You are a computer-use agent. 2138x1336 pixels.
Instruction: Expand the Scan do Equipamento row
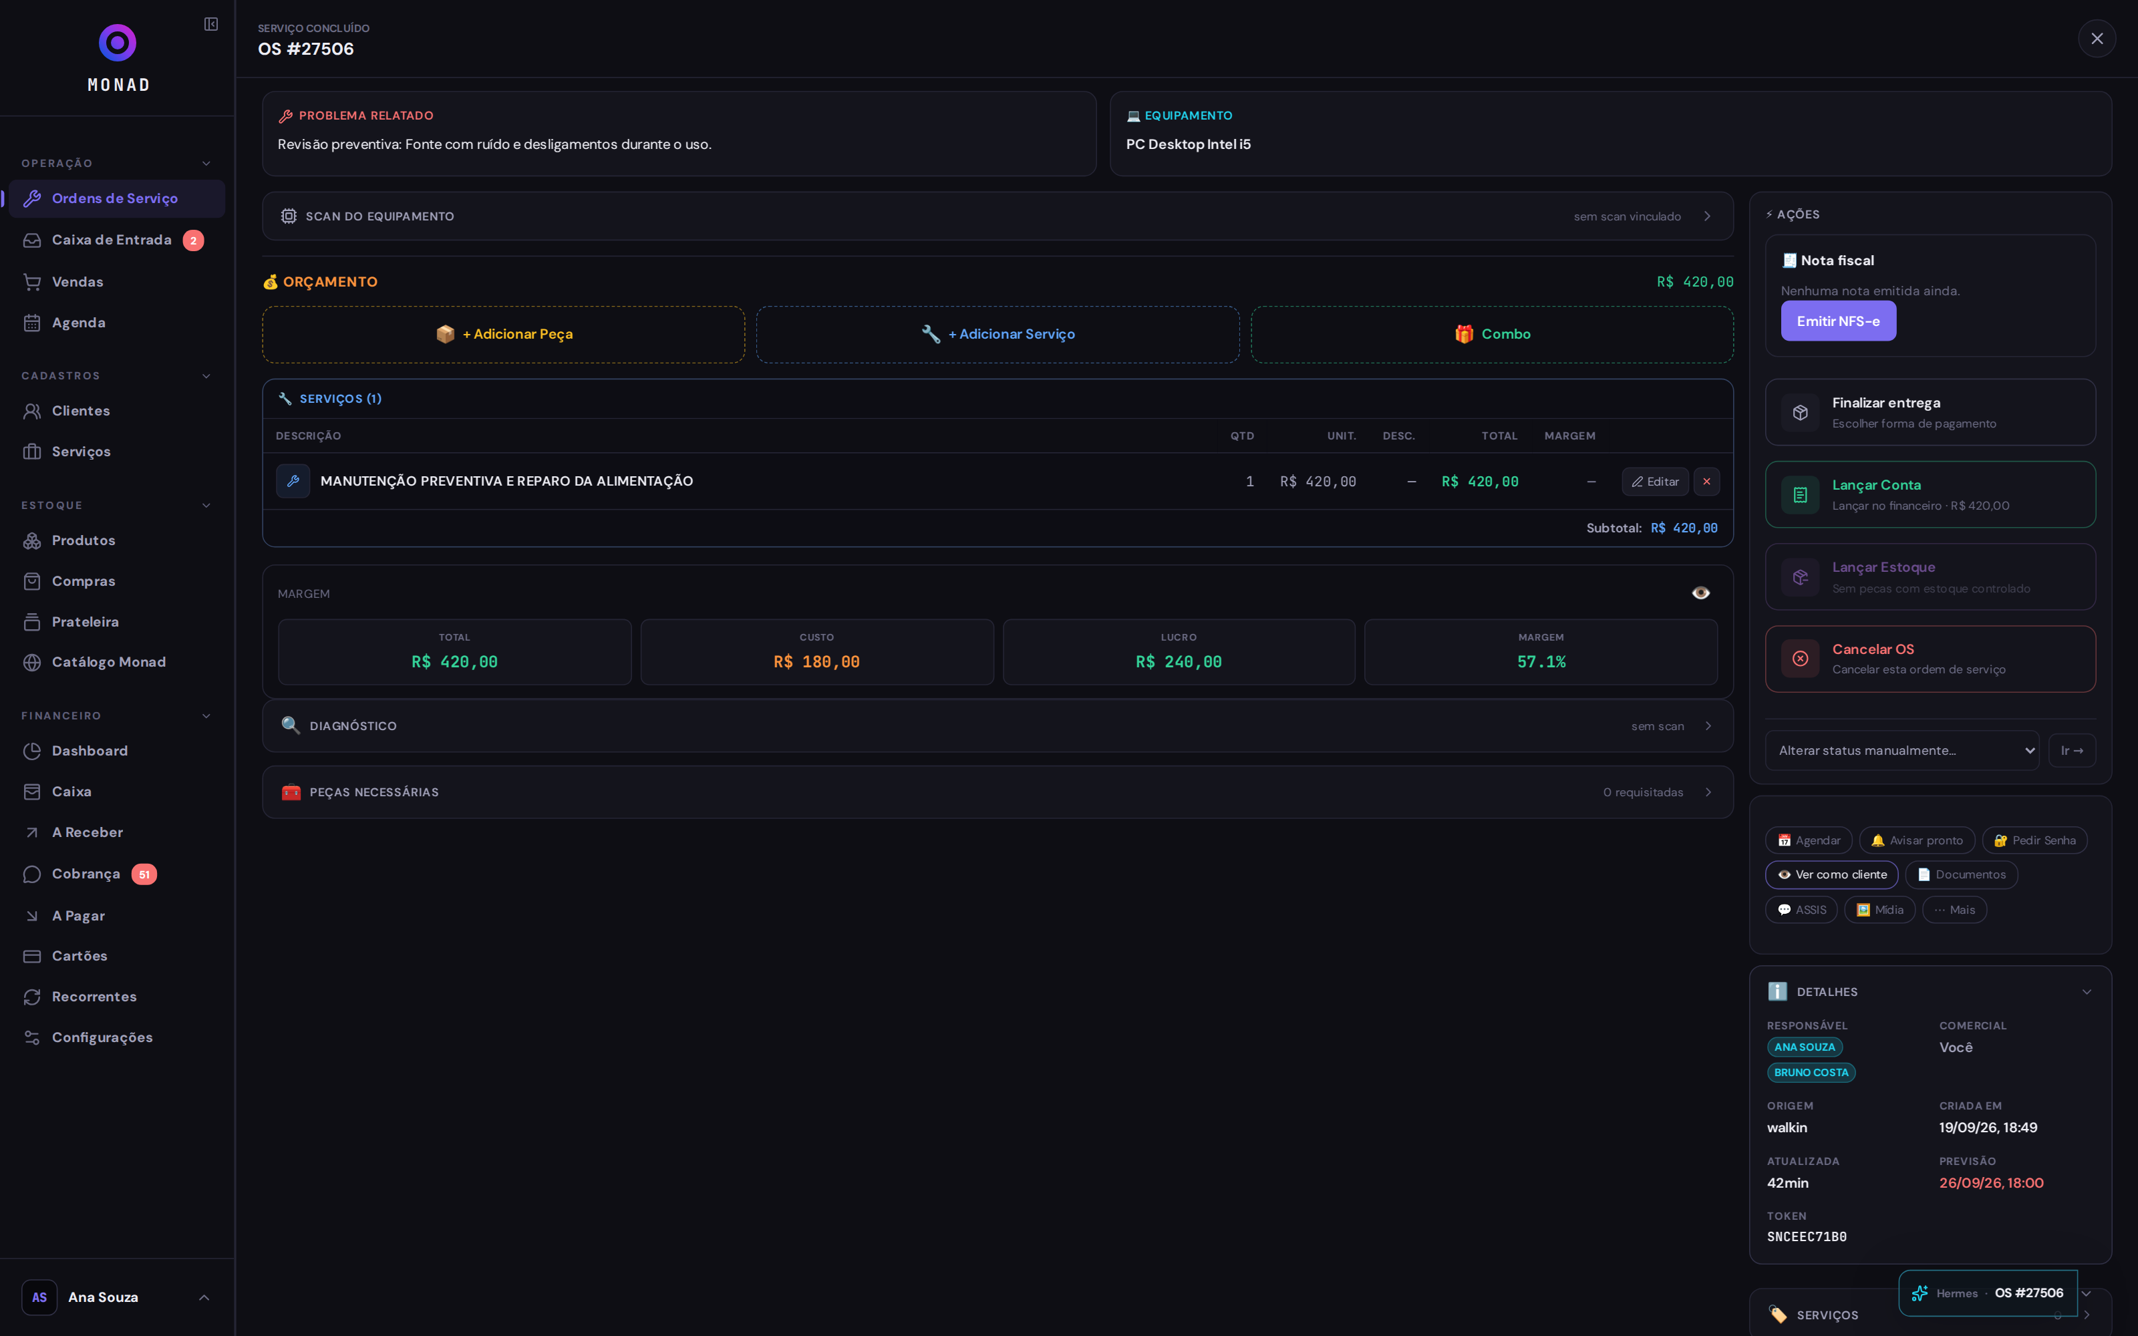tap(998, 216)
